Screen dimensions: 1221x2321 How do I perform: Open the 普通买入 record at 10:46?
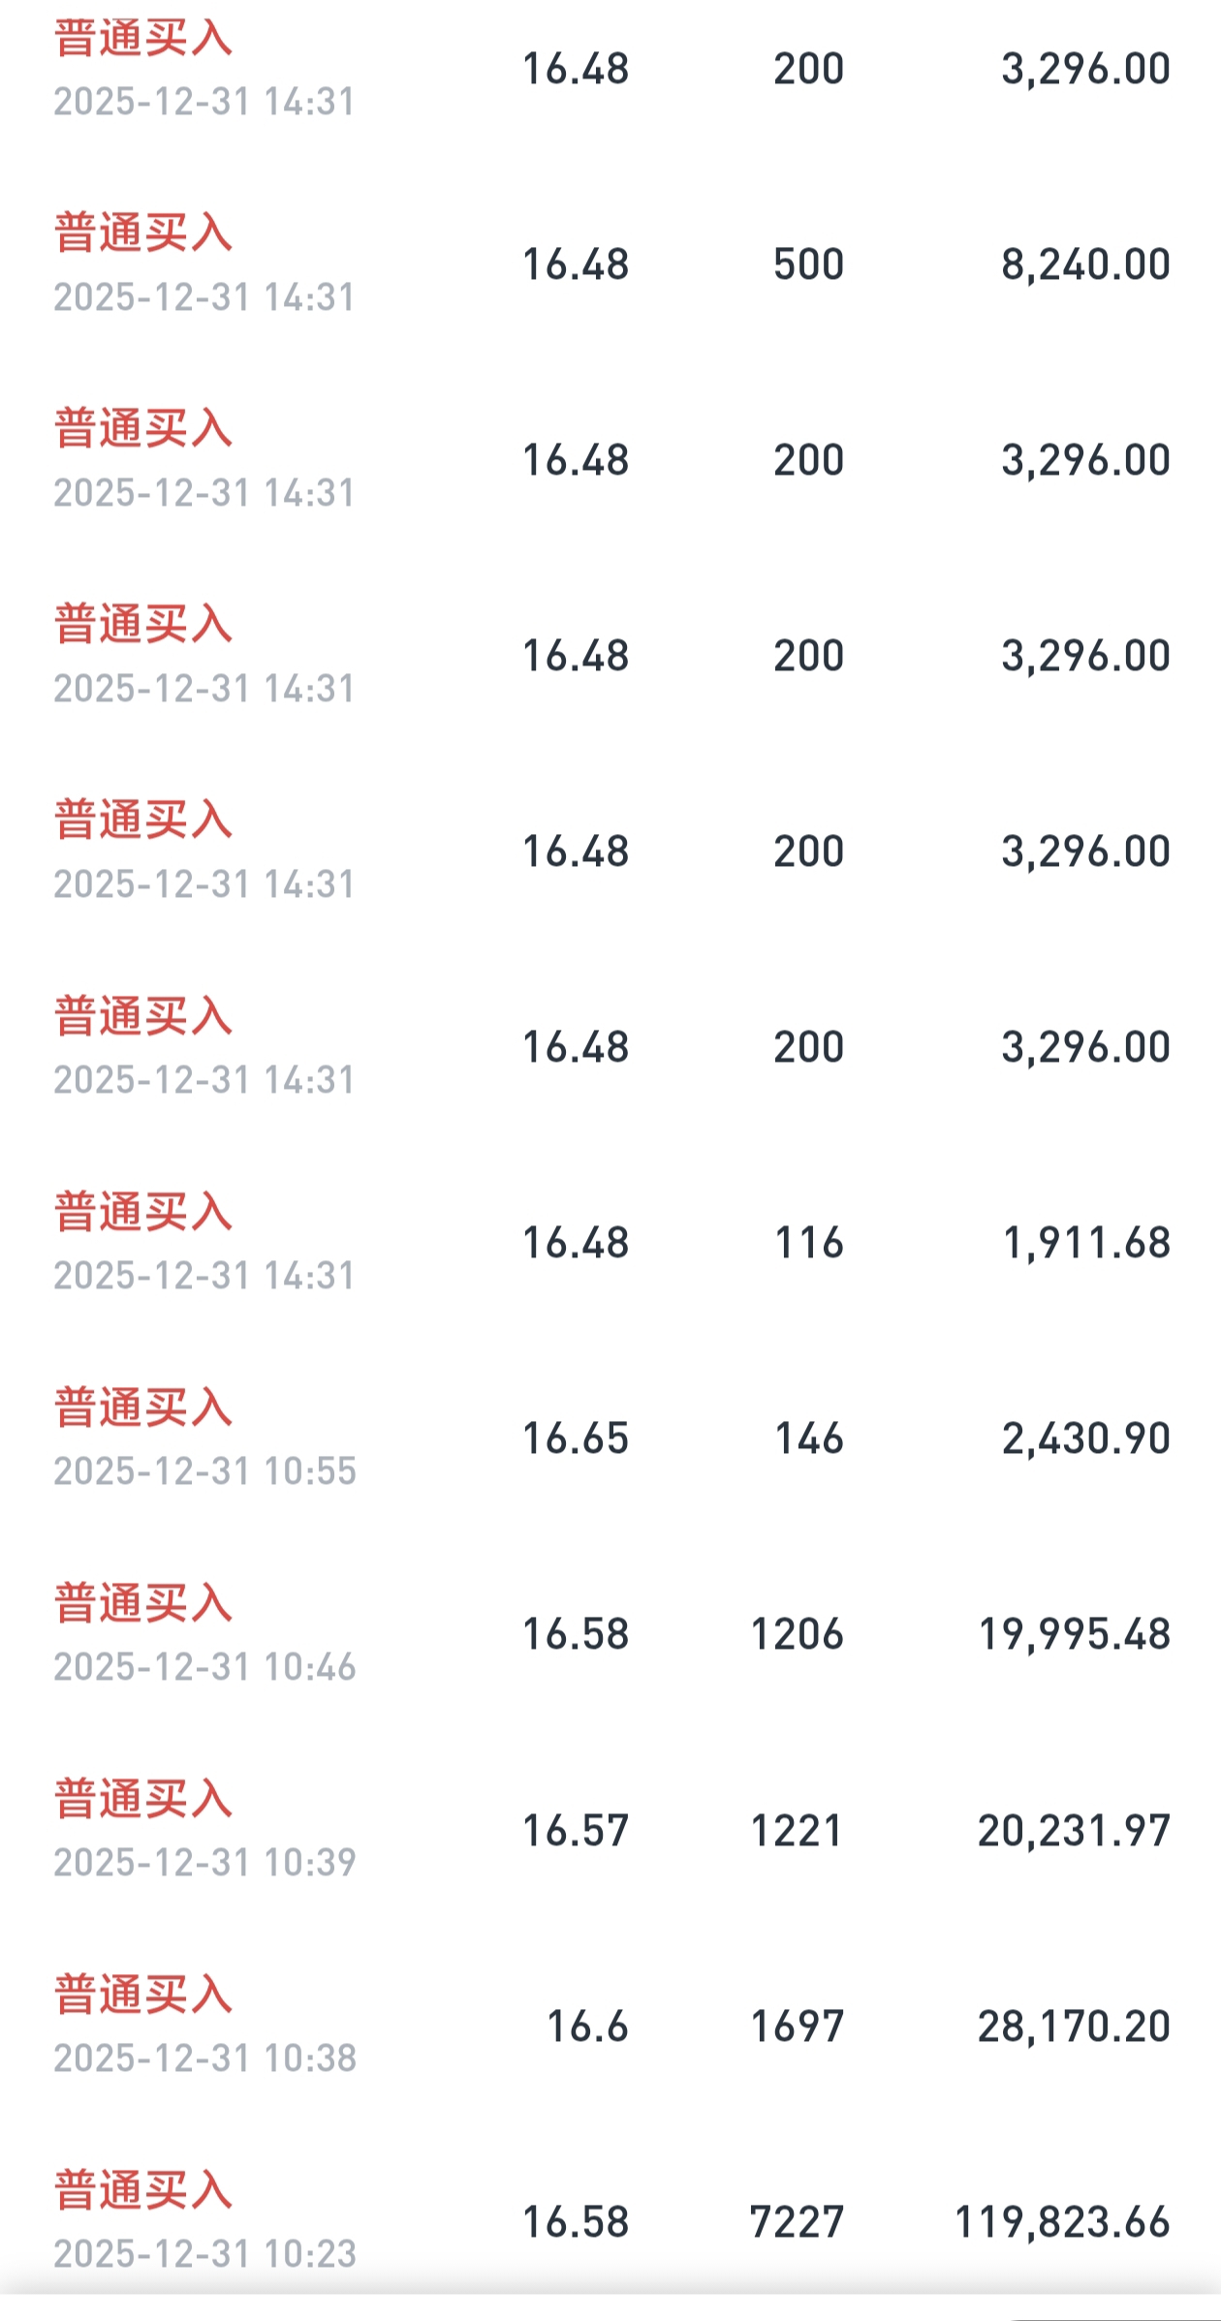click(143, 1603)
